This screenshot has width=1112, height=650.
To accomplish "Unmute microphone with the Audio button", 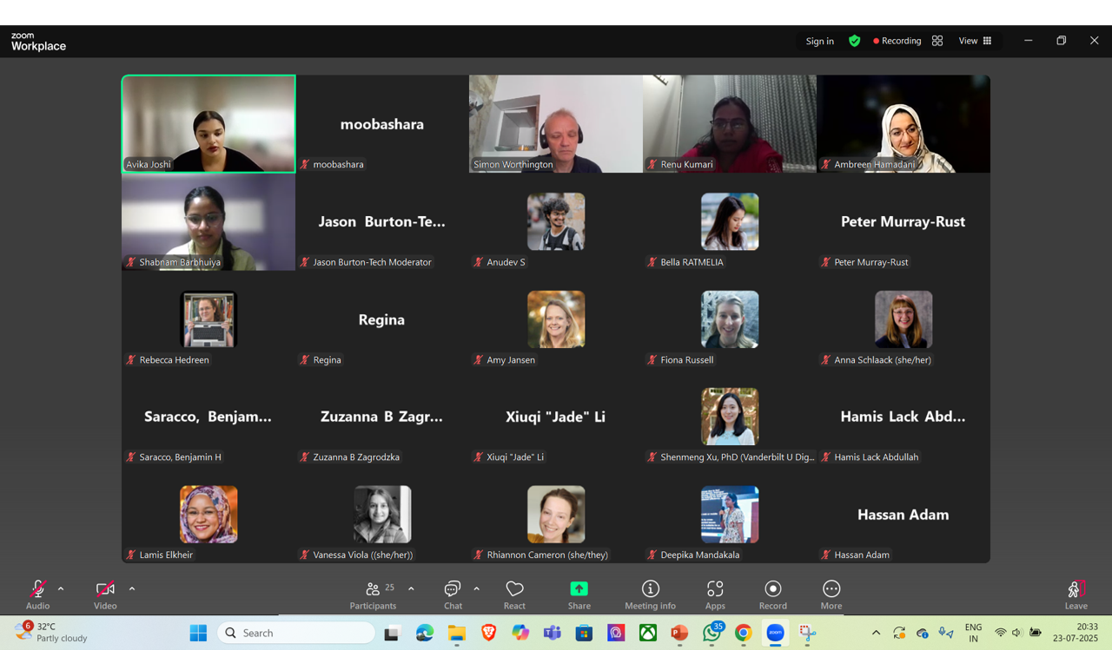I will click(x=37, y=594).
